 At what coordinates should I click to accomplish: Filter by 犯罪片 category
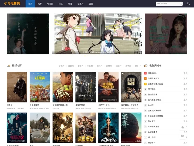pyautogui.click(x=119, y=66)
